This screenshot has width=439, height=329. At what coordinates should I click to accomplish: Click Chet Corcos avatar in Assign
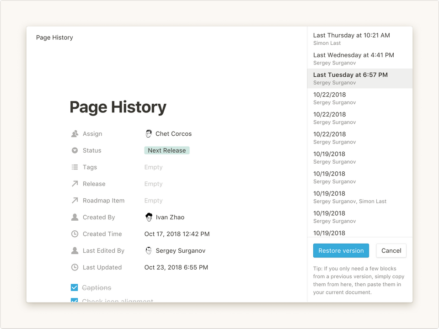point(149,134)
